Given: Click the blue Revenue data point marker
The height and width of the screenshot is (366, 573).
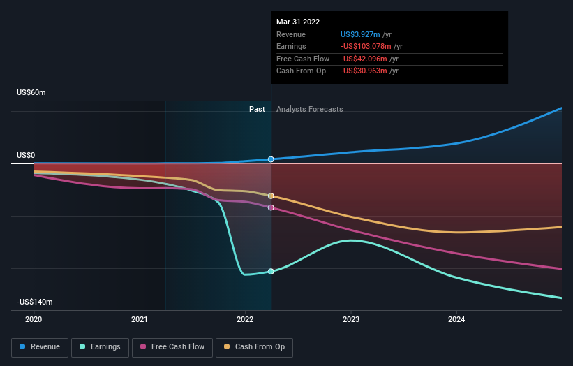Looking at the screenshot, I should 271,159.
